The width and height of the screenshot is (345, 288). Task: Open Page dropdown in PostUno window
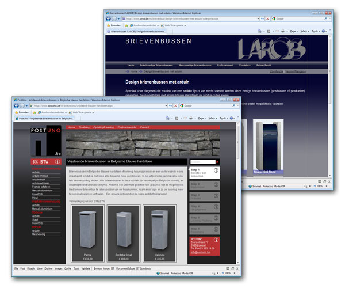pos(202,118)
